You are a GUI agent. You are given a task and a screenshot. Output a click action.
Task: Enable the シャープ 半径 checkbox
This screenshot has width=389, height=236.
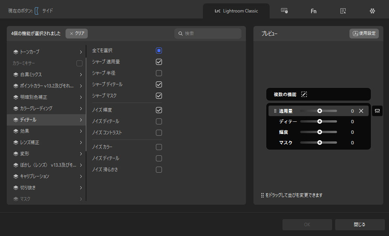tap(159, 73)
